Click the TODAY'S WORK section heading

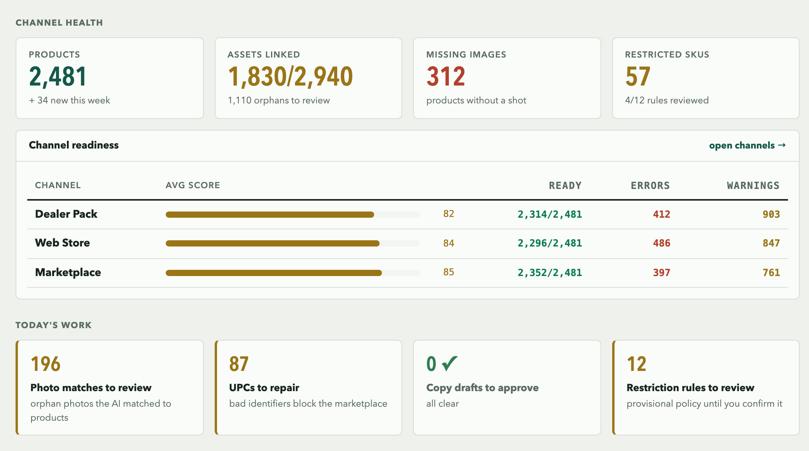click(54, 325)
